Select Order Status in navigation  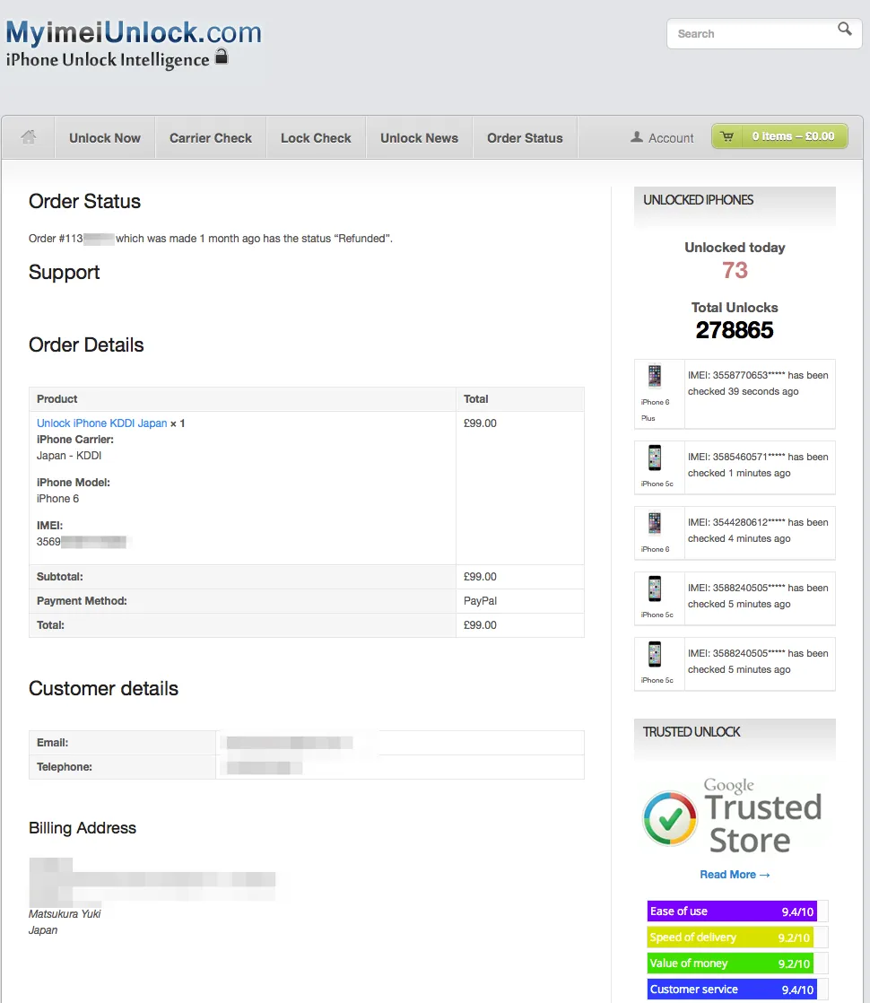[x=525, y=138]
